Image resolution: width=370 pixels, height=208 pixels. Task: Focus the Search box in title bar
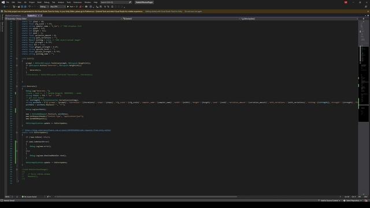point(116,2)
